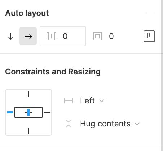Image resolution: width=163 pixels, height=151 pixels.
Task: Edit the padding value 0
Action: click(111, 36)
